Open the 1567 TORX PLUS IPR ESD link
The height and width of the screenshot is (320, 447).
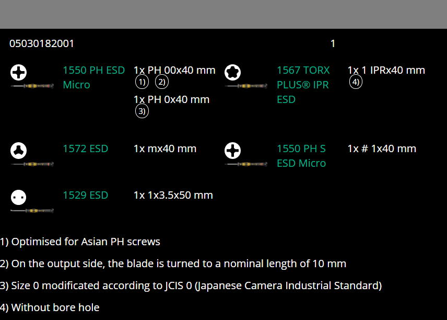pos(303,85)
